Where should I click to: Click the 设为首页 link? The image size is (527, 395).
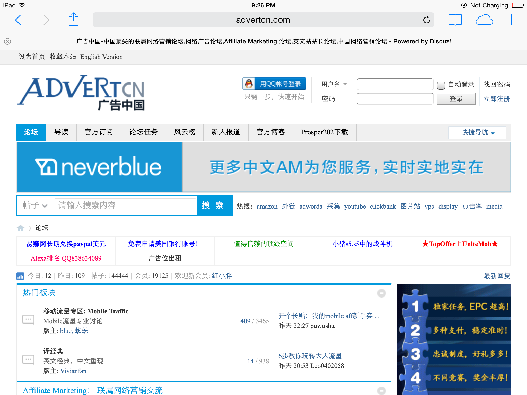[32, 57]
